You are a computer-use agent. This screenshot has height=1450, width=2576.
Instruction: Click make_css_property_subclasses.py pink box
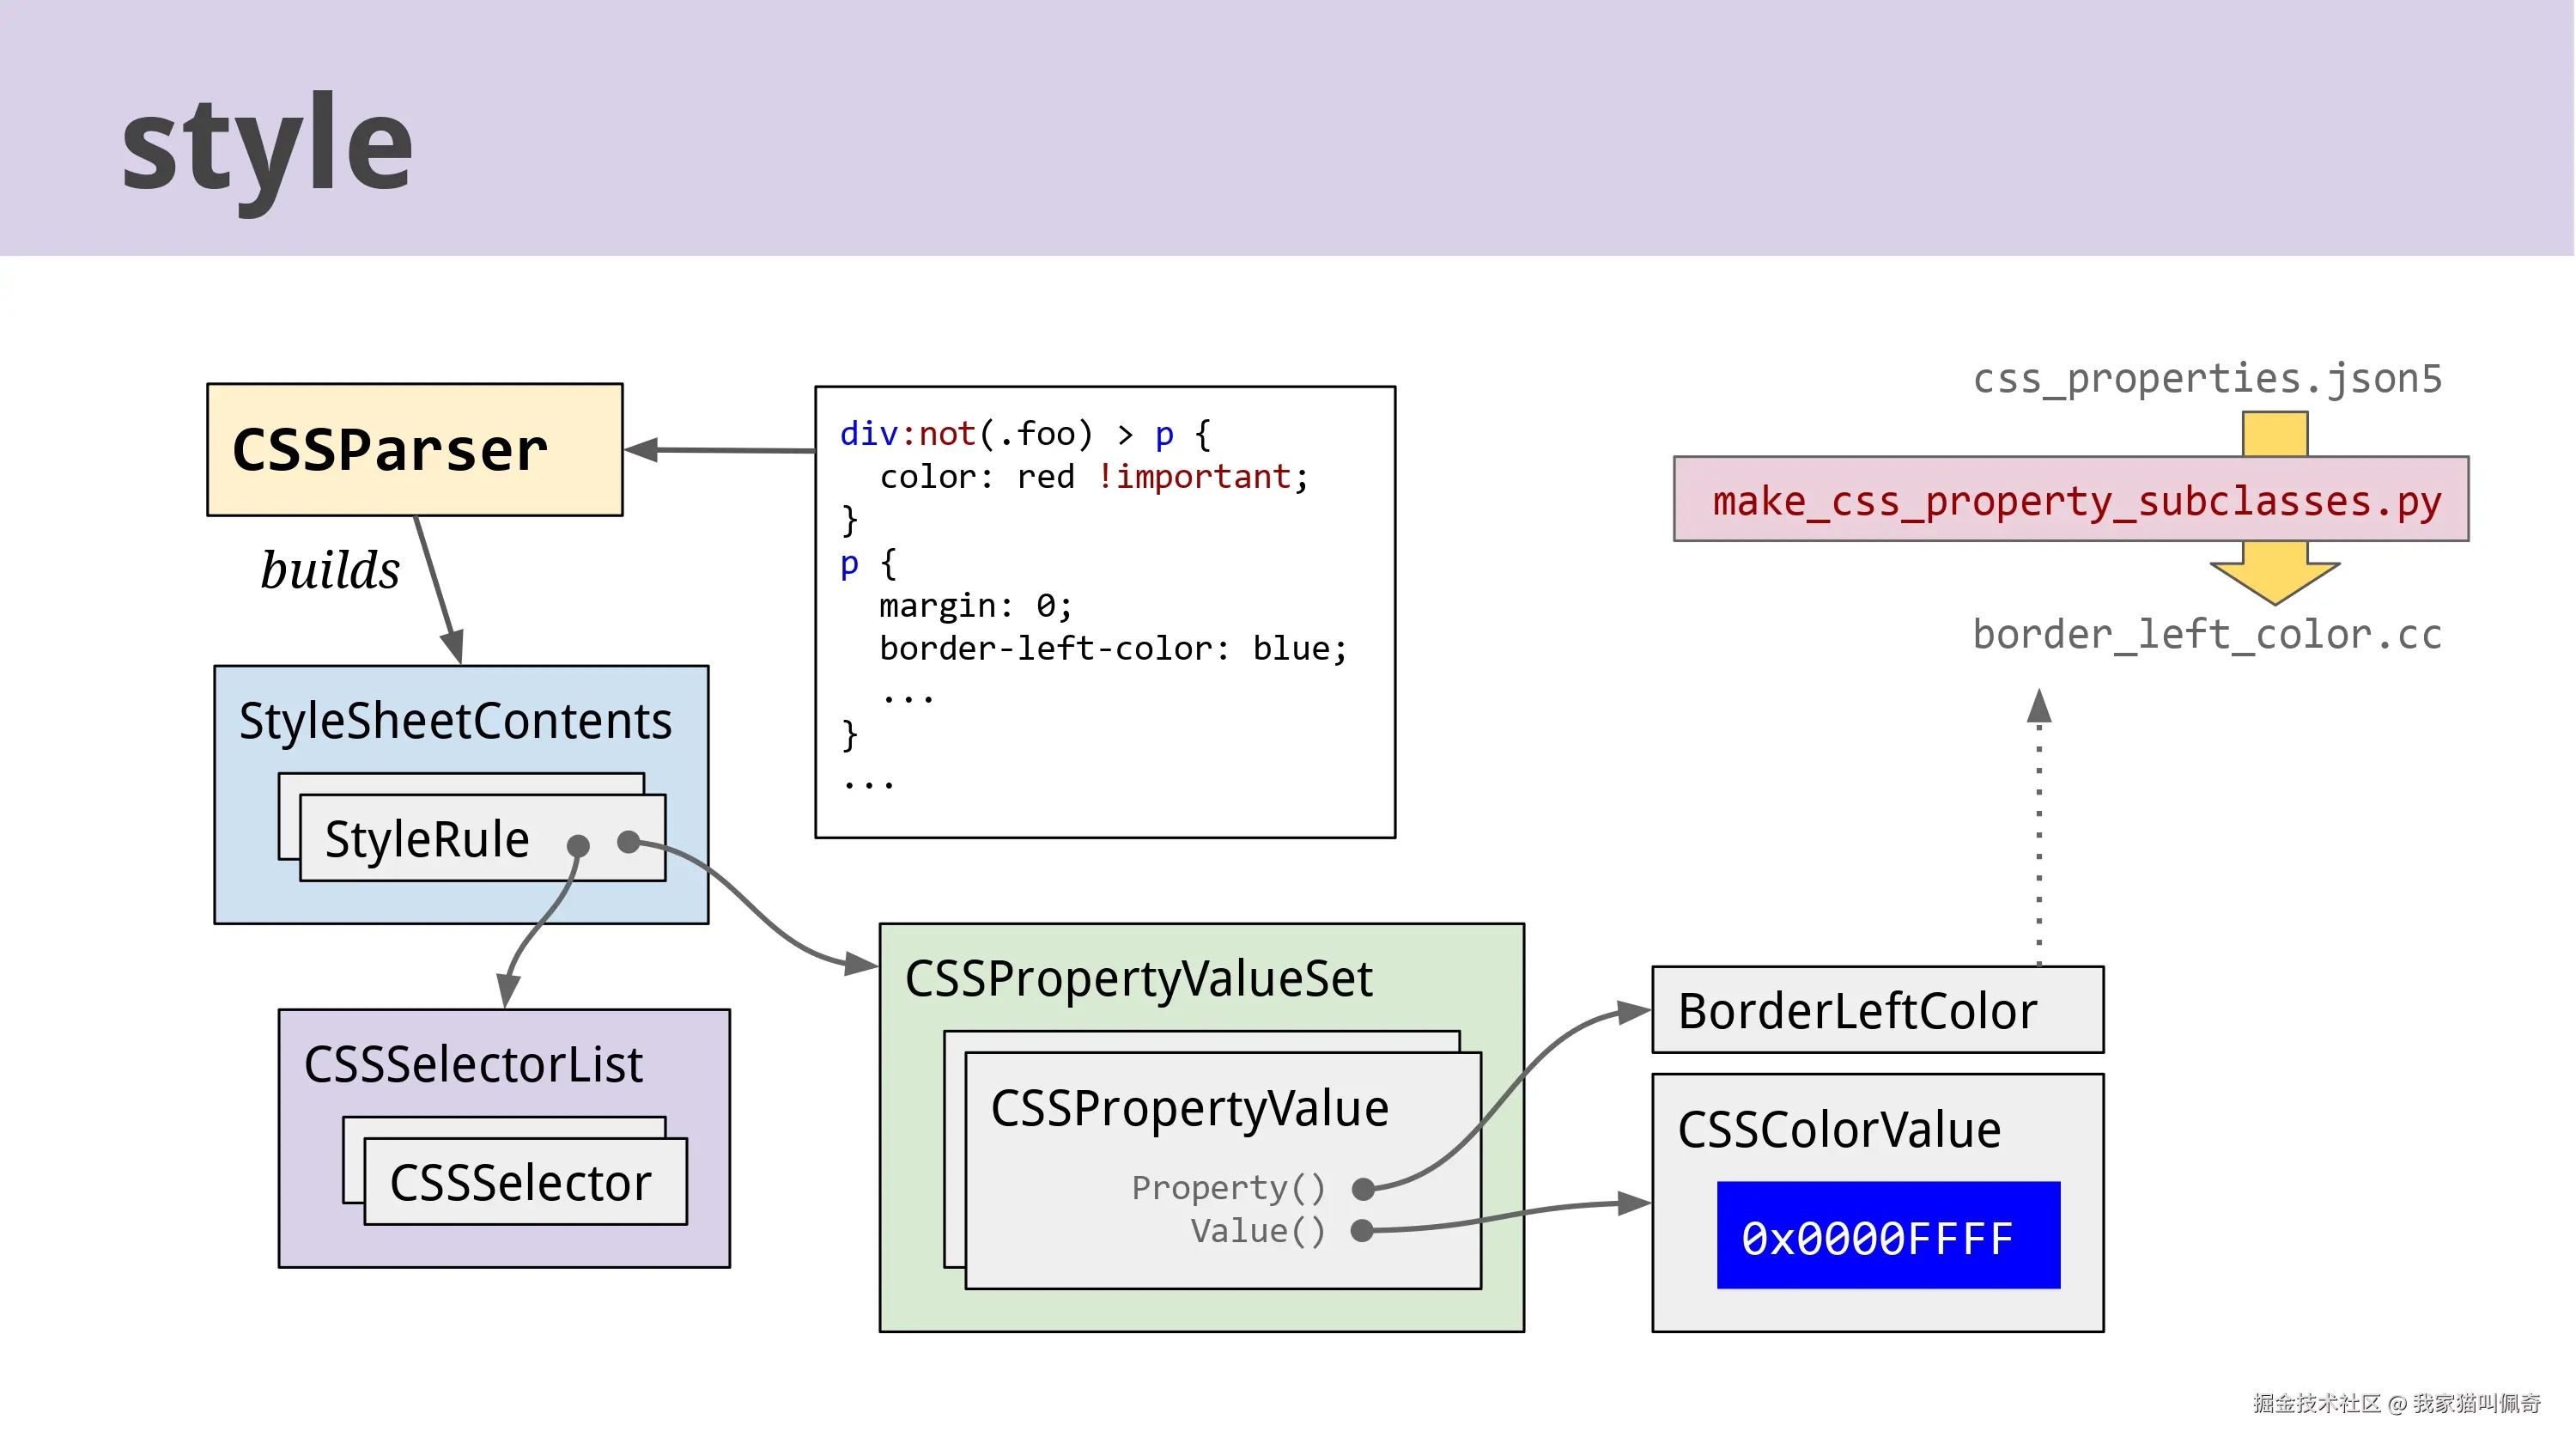[2070, 499]
